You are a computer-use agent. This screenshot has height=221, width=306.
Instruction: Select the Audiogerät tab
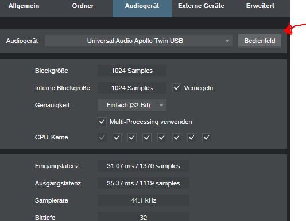coord(142,6)
